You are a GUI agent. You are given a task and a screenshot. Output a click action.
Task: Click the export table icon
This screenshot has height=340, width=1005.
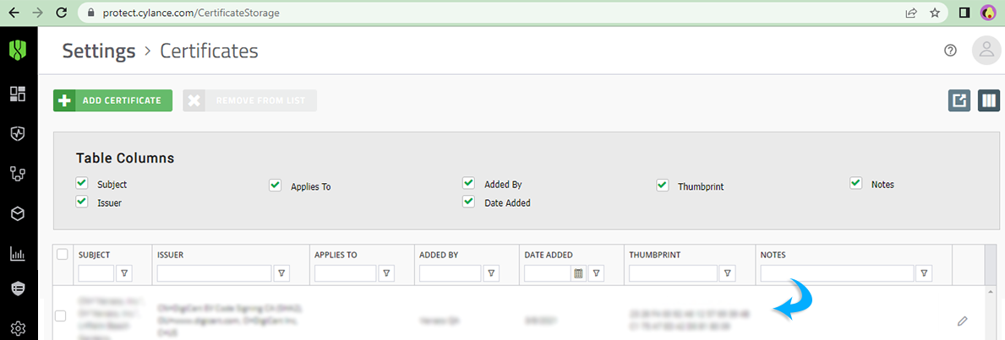(x=959, y=100)
